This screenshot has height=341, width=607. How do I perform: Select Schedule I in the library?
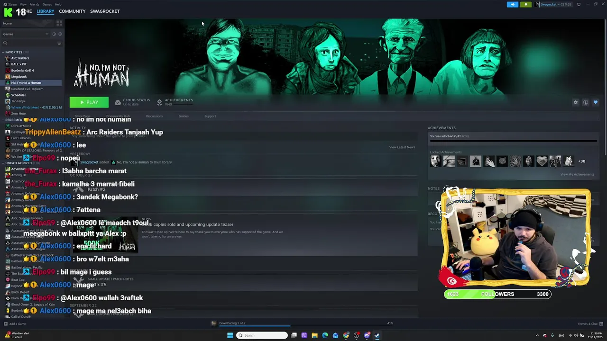[x=18, y=95]
